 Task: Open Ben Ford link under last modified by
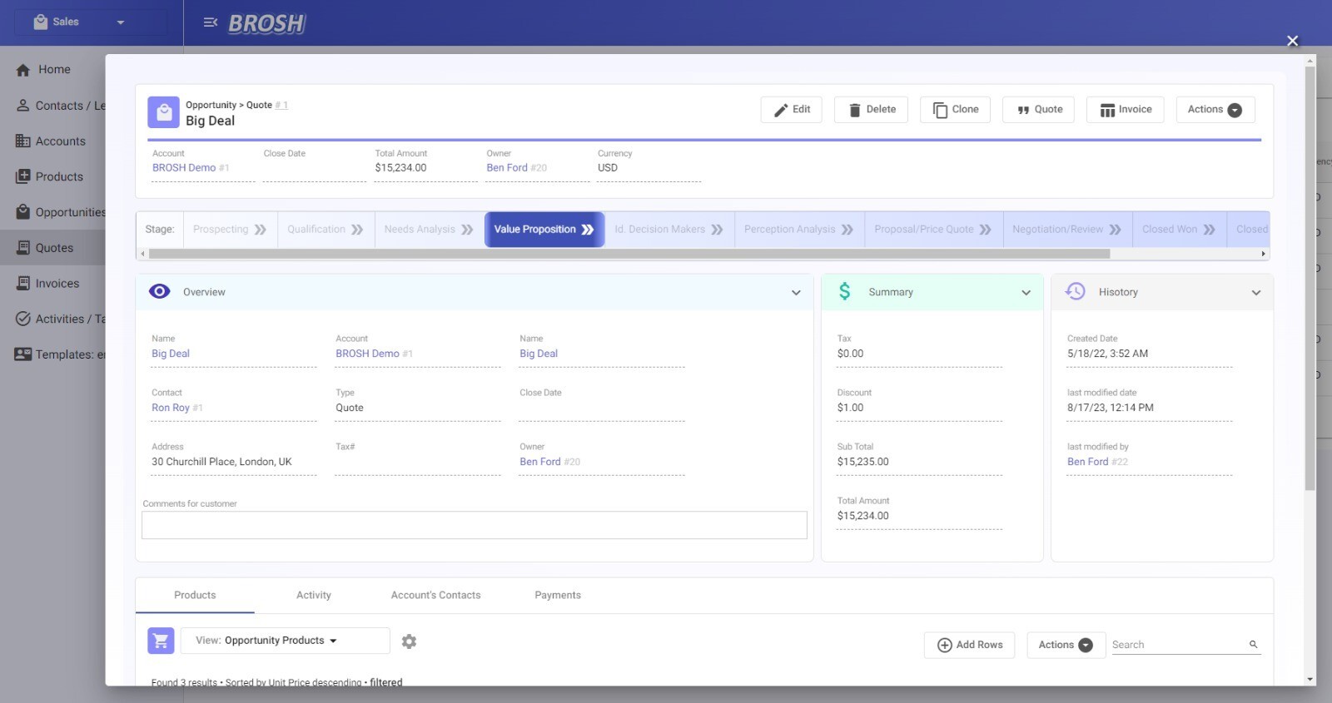click(x=1087, y=462)
